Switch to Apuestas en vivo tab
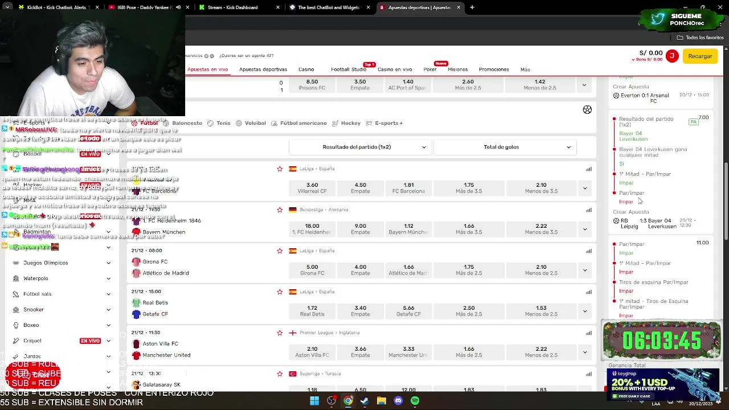The width and height of the screenshot is (729, 410). tap(207, 69)
